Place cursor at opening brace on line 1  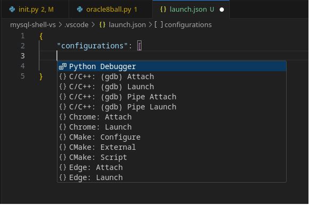(41, 36)
